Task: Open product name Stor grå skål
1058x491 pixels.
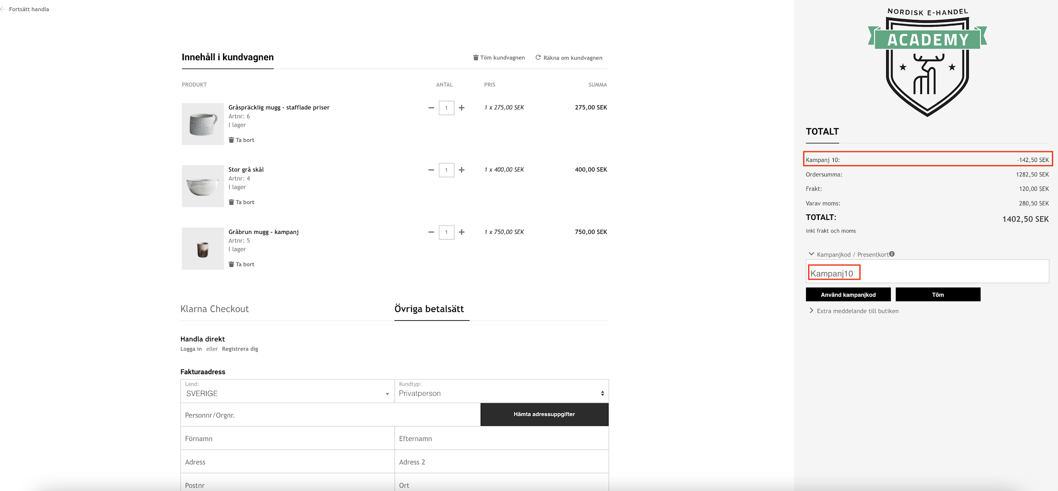Action: (x=246, y=170)
